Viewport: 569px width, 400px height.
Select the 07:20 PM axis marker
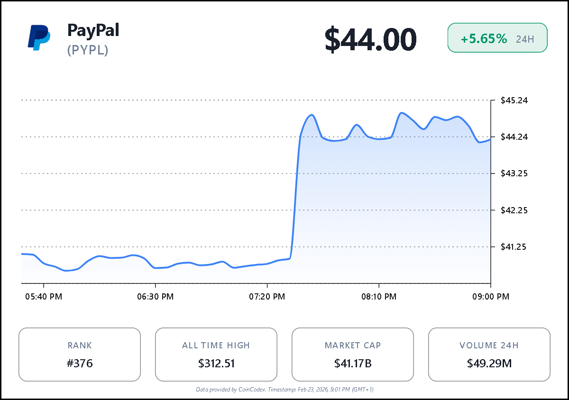click(267, 297)
